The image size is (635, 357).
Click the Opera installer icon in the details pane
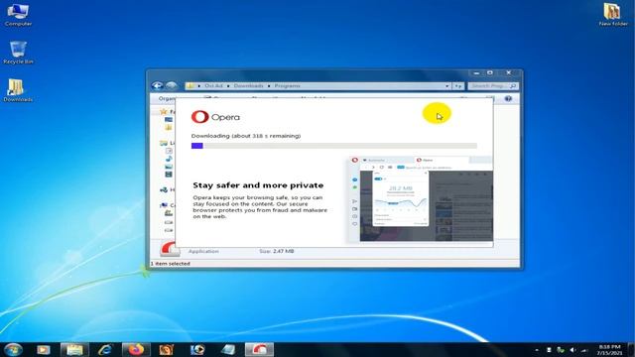coord(169,249)
